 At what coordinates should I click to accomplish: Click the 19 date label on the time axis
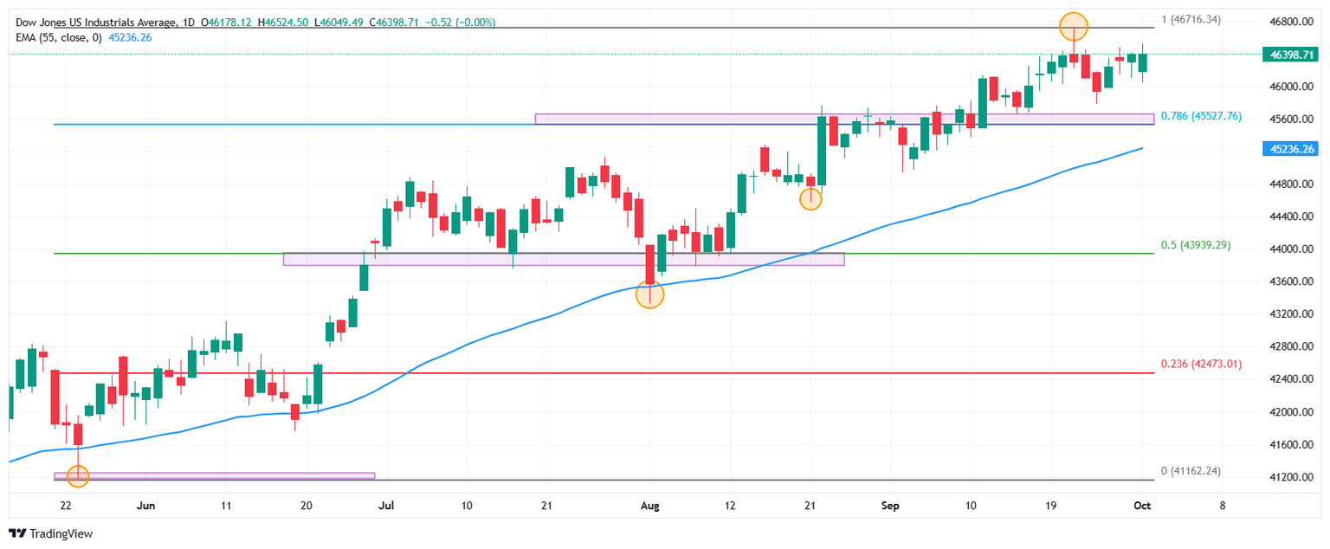point(1050,504)
